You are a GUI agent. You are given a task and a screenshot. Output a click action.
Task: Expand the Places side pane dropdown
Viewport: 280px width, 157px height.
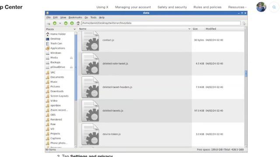[x=74, y=29]
